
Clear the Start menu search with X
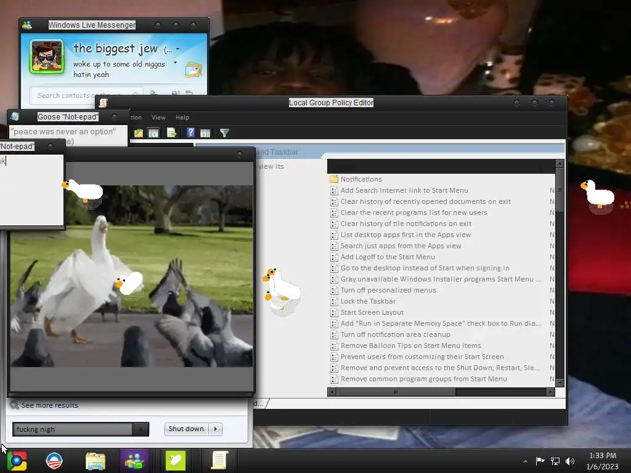click(140, 429)
